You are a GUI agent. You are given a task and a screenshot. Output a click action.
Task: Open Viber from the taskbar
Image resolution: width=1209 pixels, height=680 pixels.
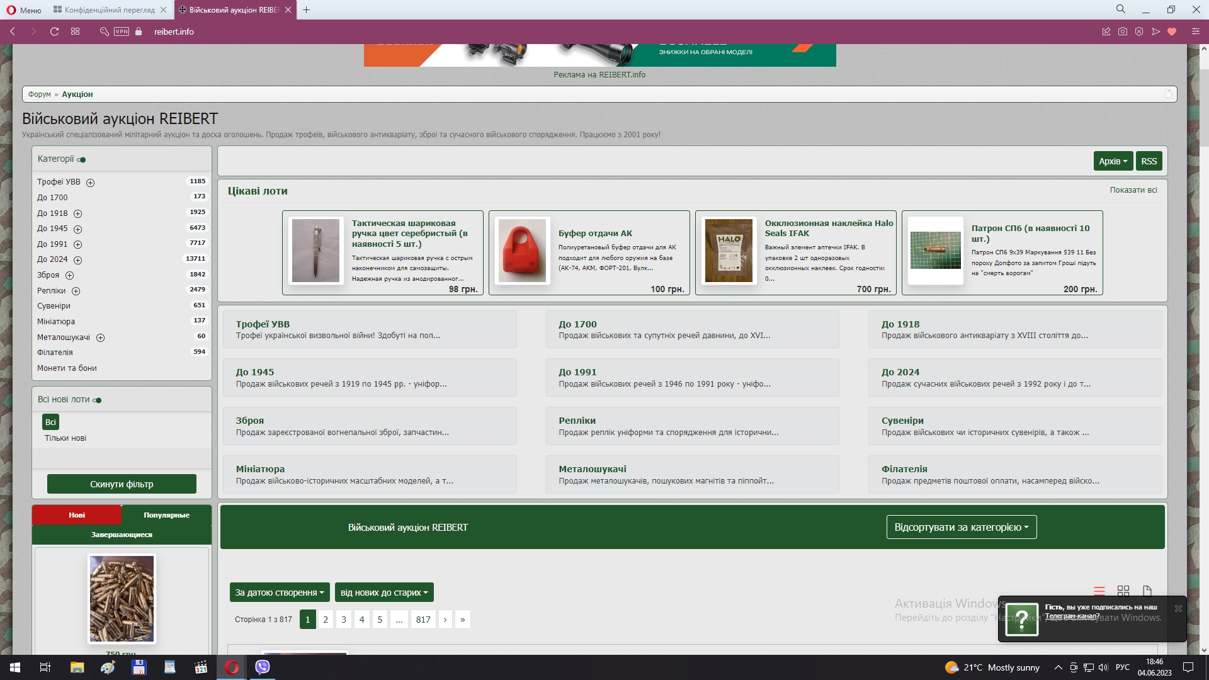tap(263, 667)
